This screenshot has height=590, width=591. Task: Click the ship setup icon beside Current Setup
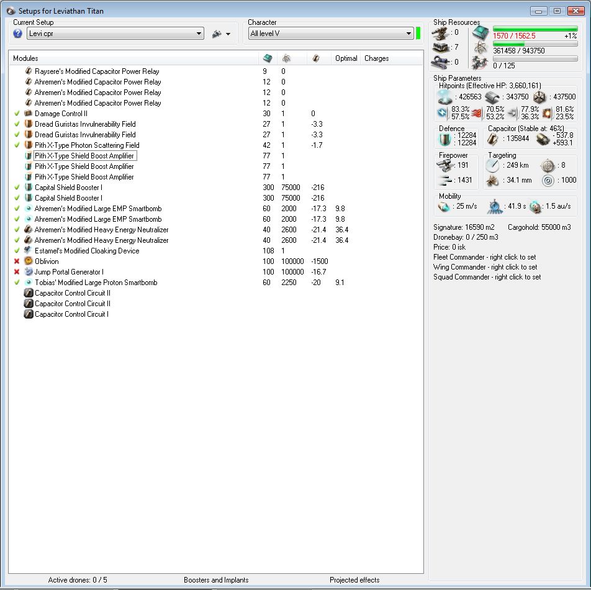point(216,34)
